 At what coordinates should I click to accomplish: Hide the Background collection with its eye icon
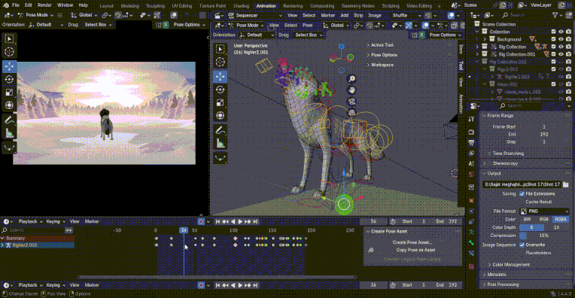pos(561,39)
